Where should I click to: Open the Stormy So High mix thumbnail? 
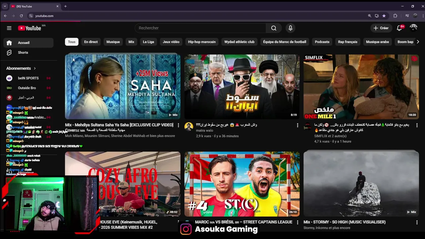coord(361,184)
